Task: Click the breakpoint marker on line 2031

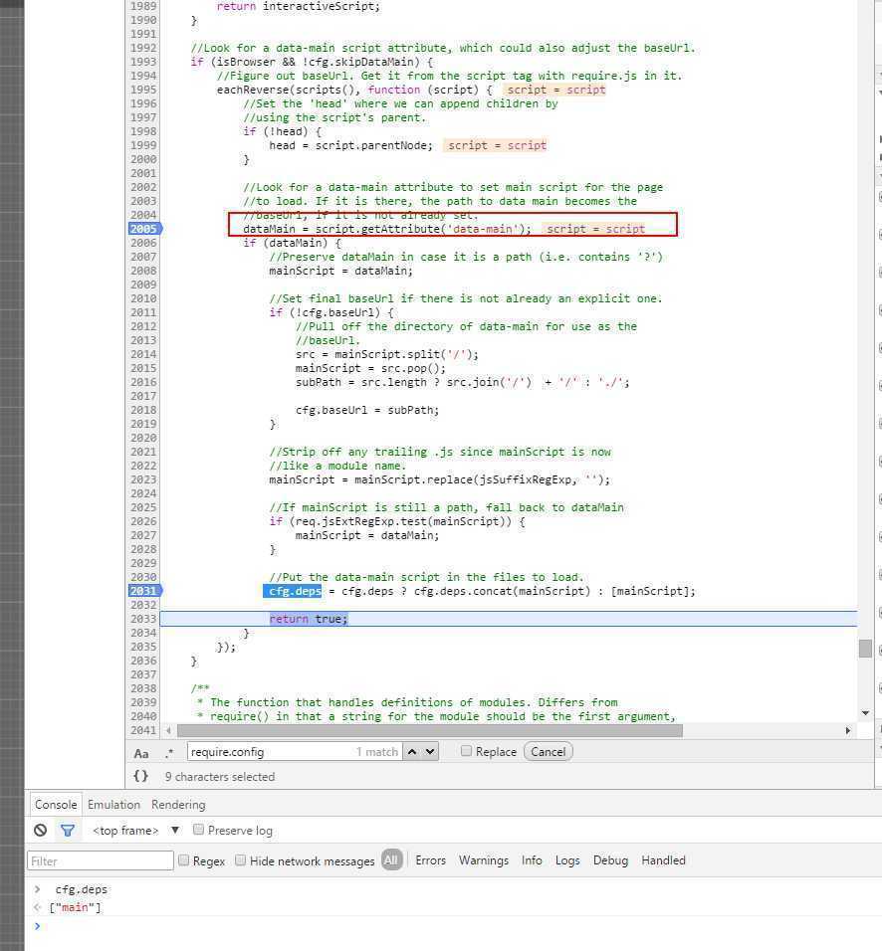Action: [145, 591]
